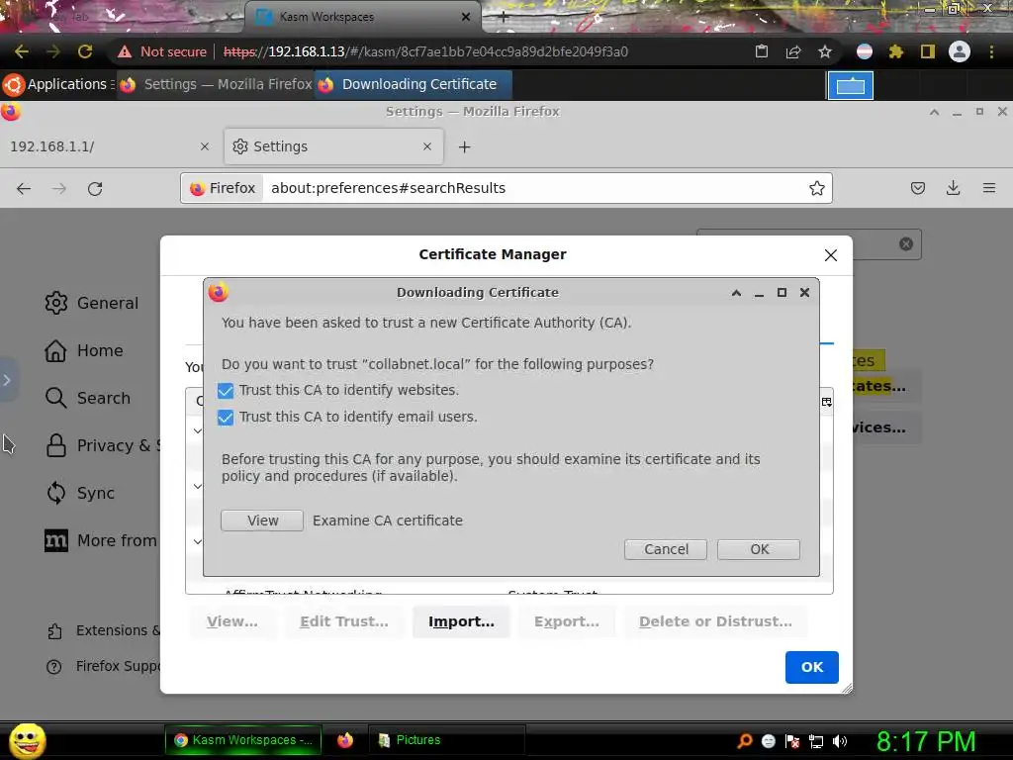1013x760 pixels.
Task: Toggle Chrome side panel icon
Action: click(928, 51)
